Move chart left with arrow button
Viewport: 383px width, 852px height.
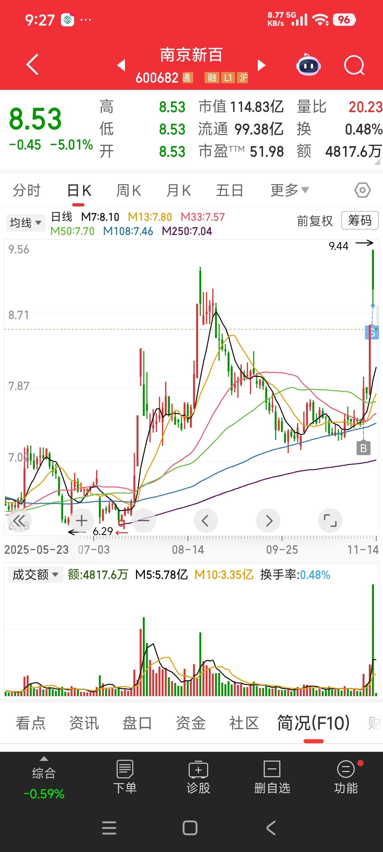206,521
